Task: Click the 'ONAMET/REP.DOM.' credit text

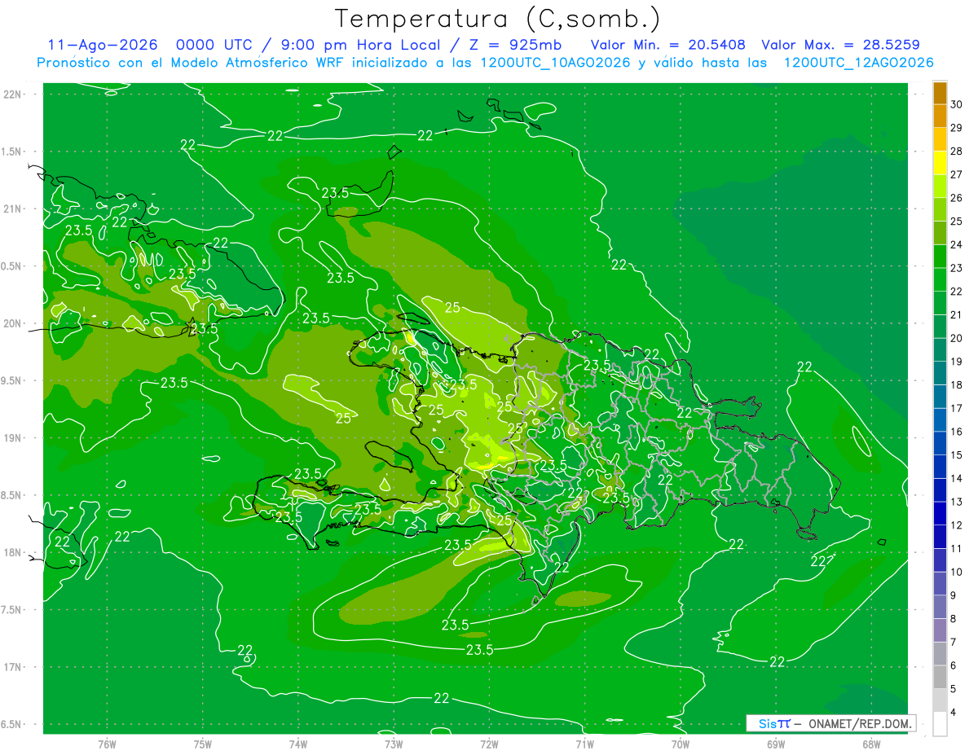Action: 860,723
